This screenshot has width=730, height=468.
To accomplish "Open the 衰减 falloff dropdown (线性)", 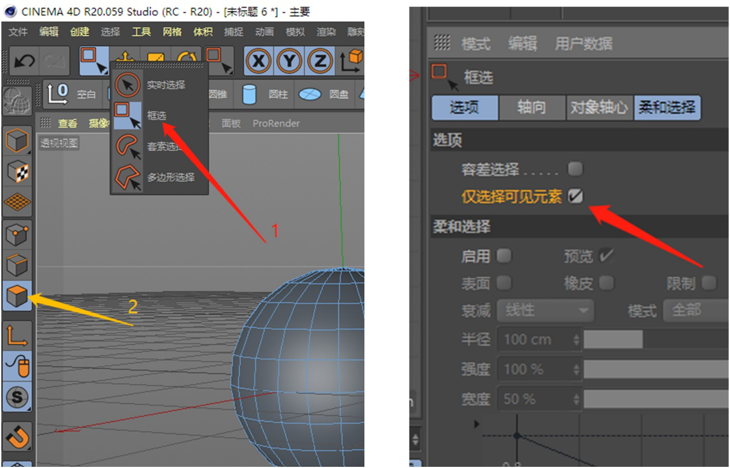I will point(545,311).
